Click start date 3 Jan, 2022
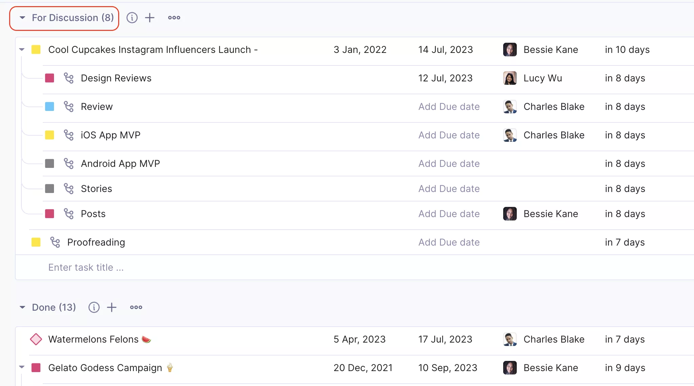Screen dimensions: 694x386 pyautogui.click(x=360, y=50)
